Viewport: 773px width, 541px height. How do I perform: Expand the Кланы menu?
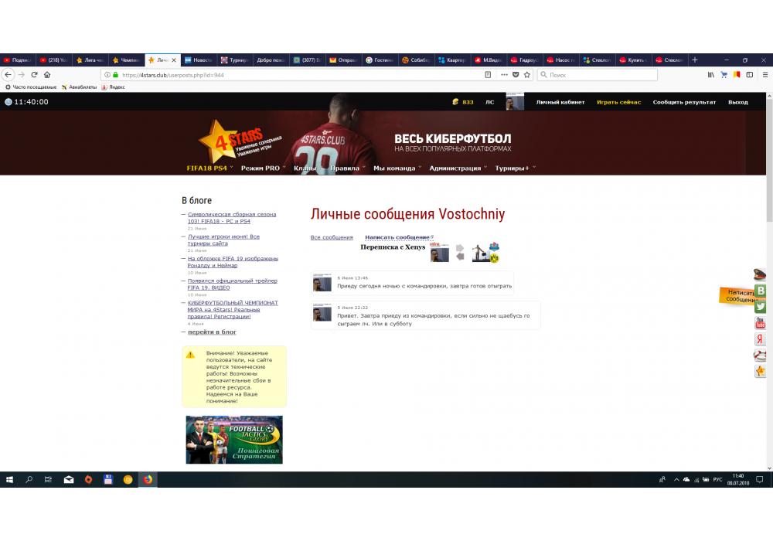[x=305, y=168]
